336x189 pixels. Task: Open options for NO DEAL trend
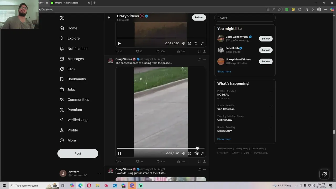tap(271, 92)
